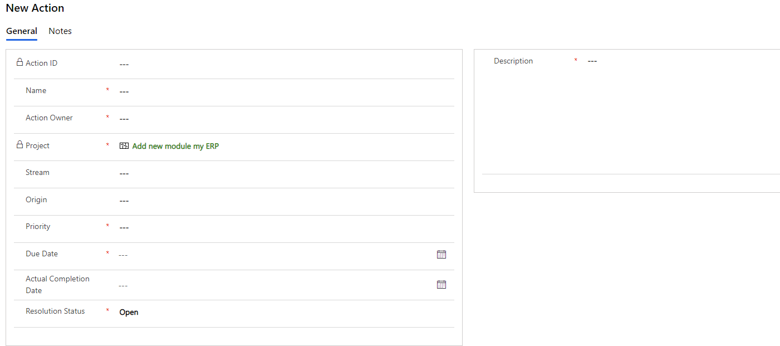Click the lock icon beside Action ID
Viewport: 780px width, 346px height.
[18, 62]
